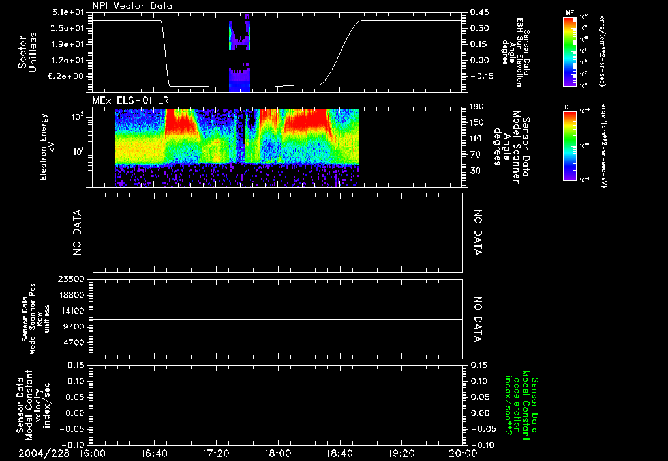Screen dimensions: 668x461
Task: Click the 18:40 time tick label
Action: pyautogui.click(x=339, y=453)
